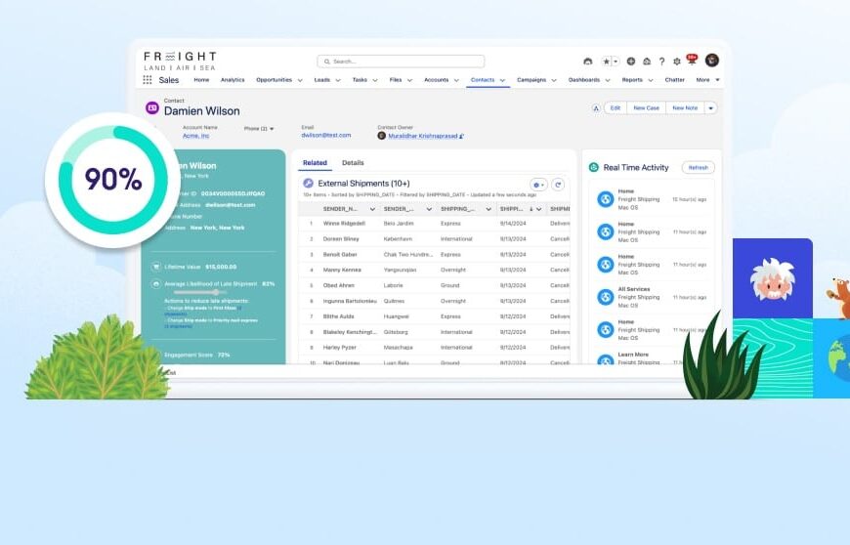Click the Chak Two Hundre... cell

(407, 254)
